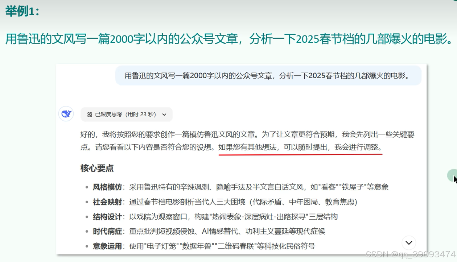The height and width of the screenshot is (262, 457).
Task: Click the scroll-to-bottom chevron button
Action: pyautogui.click(x=409, y=242)
